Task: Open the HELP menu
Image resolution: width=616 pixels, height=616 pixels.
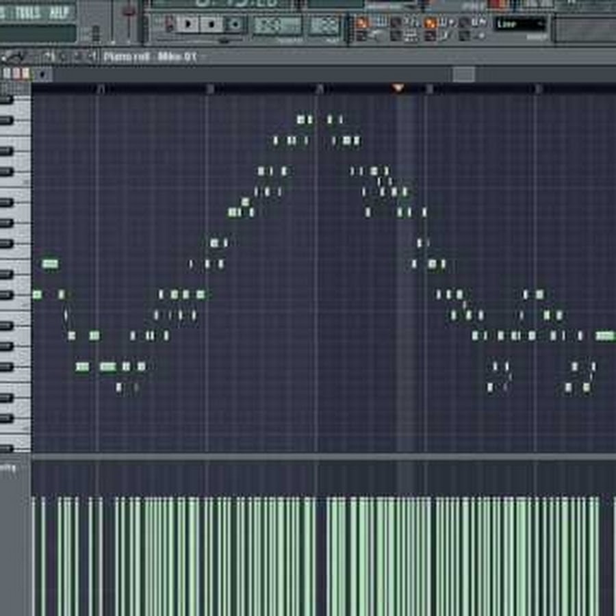Action: (59, 12)
